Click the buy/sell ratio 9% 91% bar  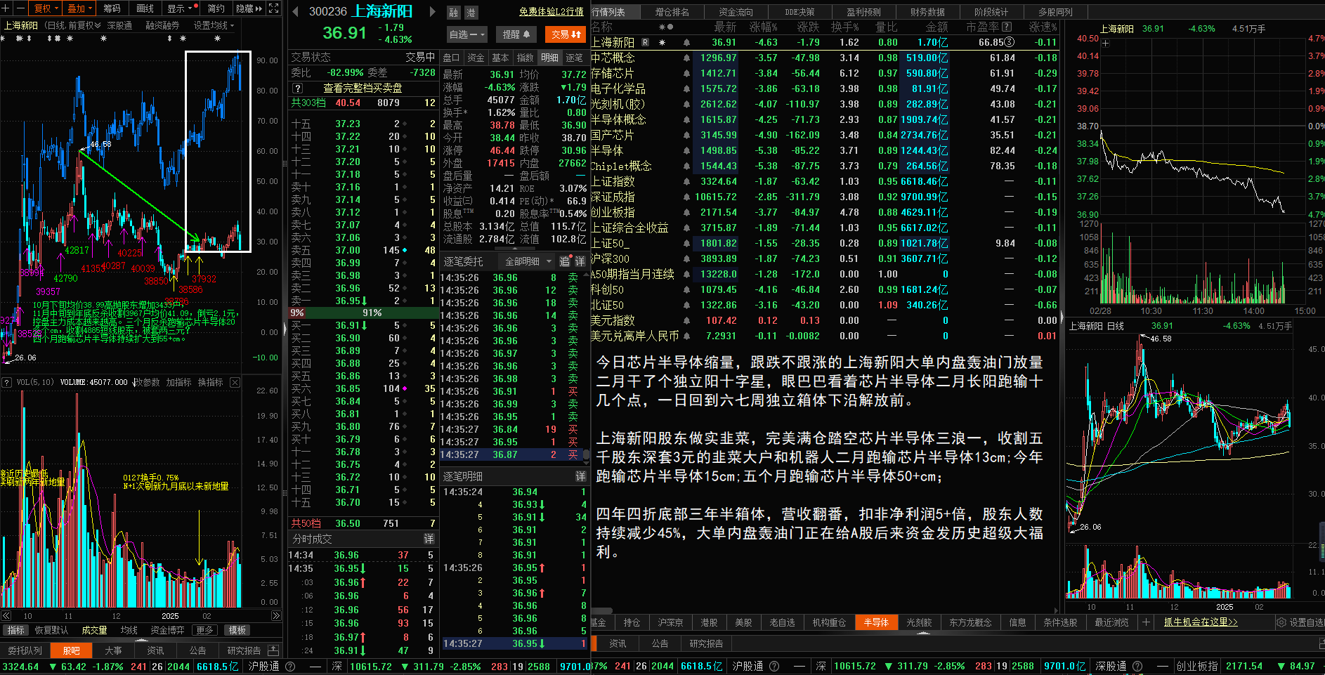(363, 313)
